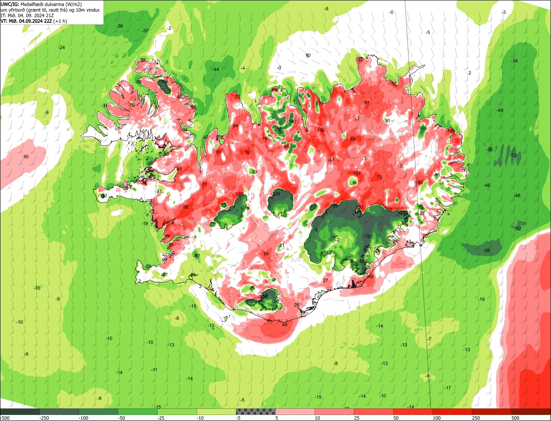
Task: Click the '-185' value on the southeast glacier
Action: (x=363, y=261)
